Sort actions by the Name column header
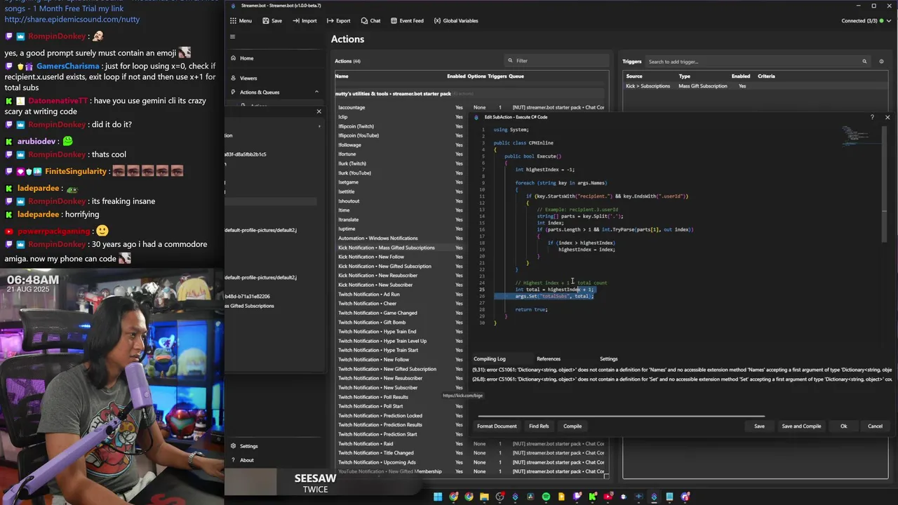This screenshot has width=898, height=505. tap(342, 76)
